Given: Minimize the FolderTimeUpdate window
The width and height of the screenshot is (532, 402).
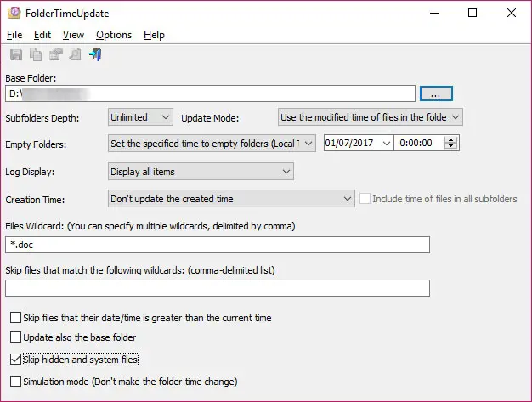Looking at the screenshot, I should tap(434, 13).
